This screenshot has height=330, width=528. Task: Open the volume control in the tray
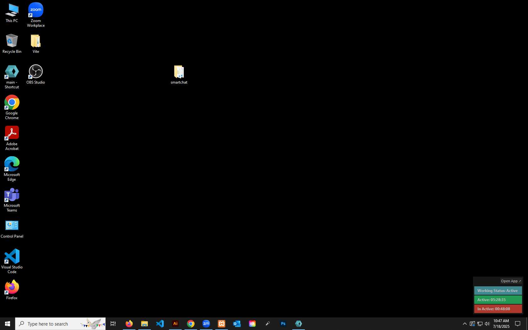pyautogui.click(x=487, y=324)
